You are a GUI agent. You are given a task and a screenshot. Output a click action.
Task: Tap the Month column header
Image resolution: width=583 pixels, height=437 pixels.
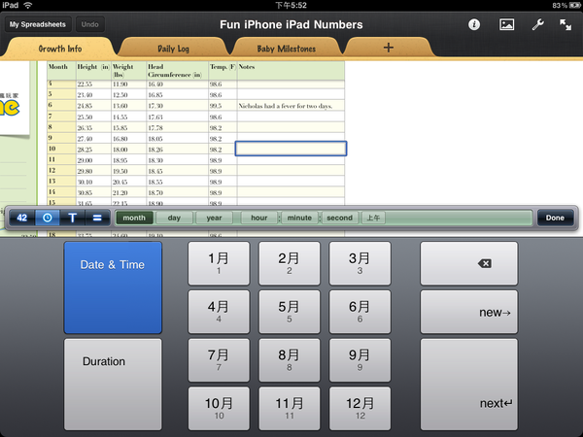click(61, 71)
